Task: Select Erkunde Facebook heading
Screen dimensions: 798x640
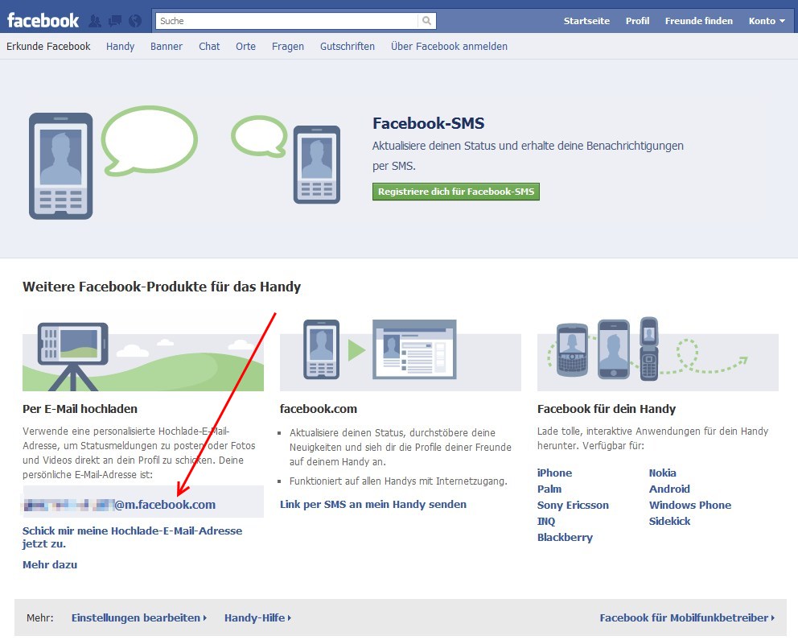Action: [x=48, y=47]
